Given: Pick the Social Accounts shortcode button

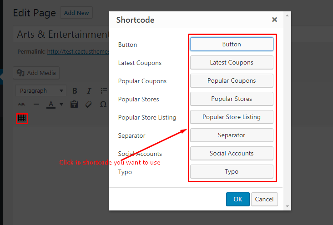Looking at the screenshot, I should (232, 153).
